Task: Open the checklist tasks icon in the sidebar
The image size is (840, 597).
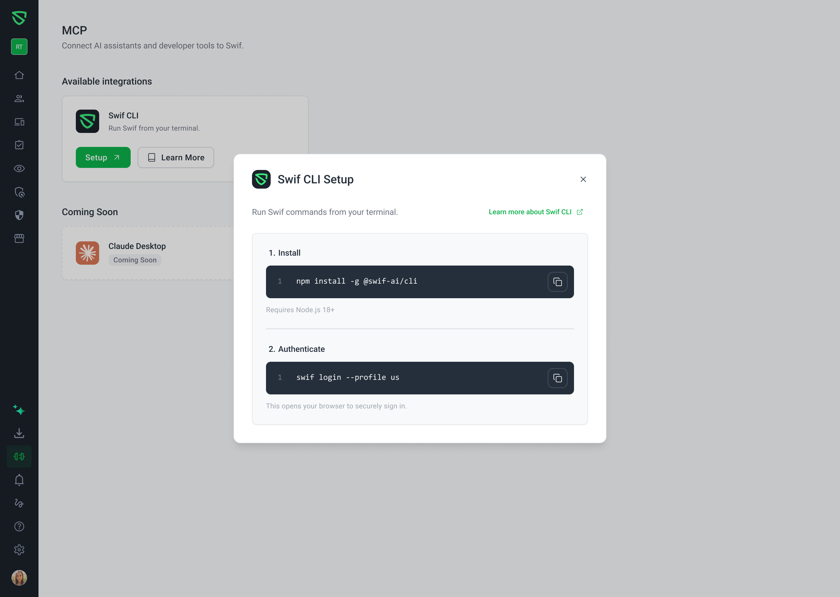Action: pos(19,145)
